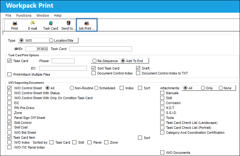240x156 pixels.
Task: Enable the Corrosion checkbox
Action: coord(162,103)
